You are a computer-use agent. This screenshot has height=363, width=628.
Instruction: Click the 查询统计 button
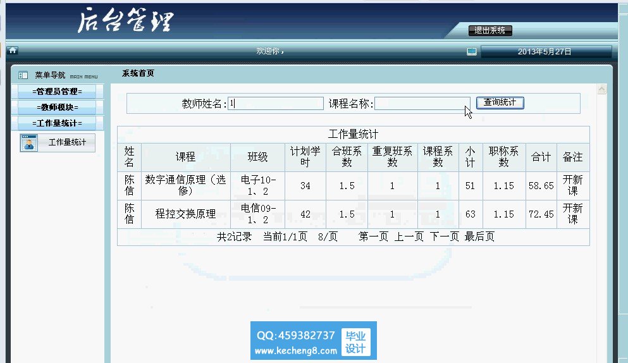pos(500,102)
